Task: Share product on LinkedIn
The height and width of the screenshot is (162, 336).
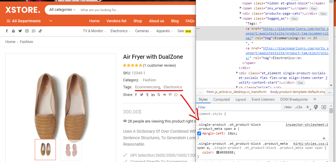Action: click(153, 95)
